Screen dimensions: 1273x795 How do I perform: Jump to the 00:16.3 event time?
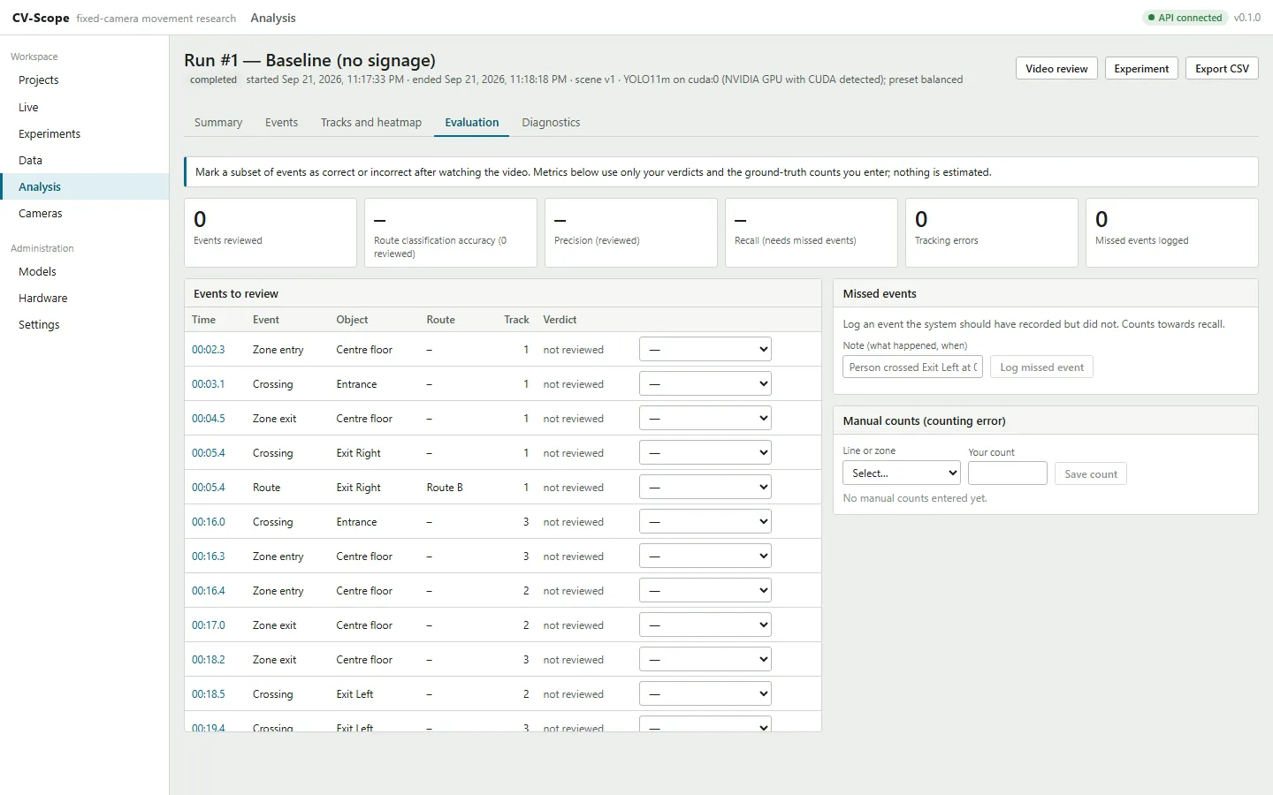coord(209,556)
